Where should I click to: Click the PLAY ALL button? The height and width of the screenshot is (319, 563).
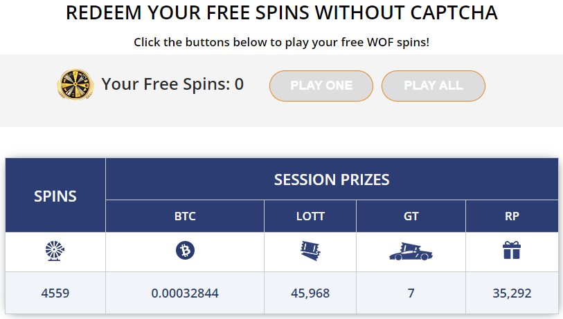pyautogui.click(x=434, y=86)
